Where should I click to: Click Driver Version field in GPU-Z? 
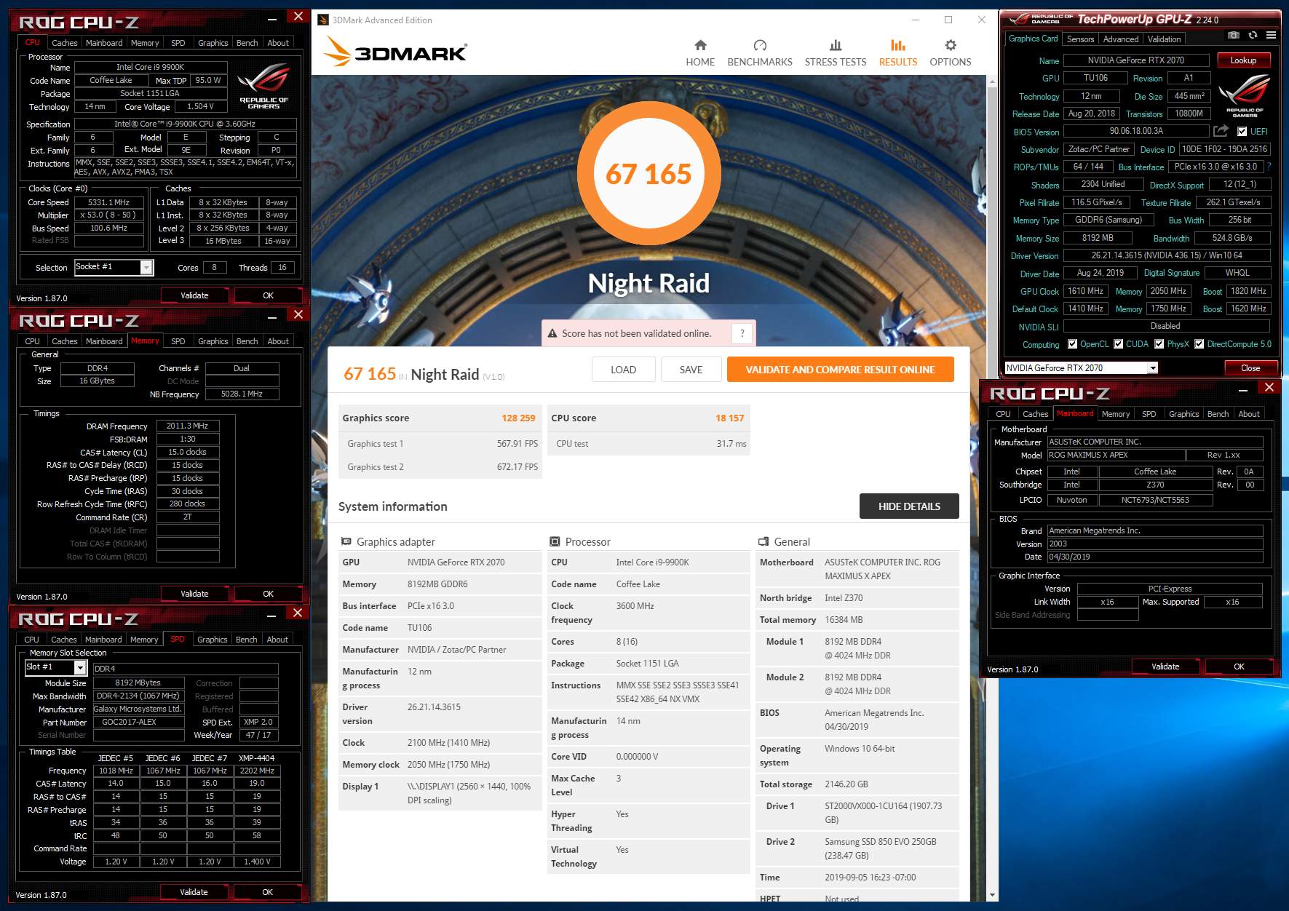click(x=1167, y=255)
